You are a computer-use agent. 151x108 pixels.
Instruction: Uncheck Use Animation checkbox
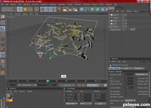click(125, 91)
